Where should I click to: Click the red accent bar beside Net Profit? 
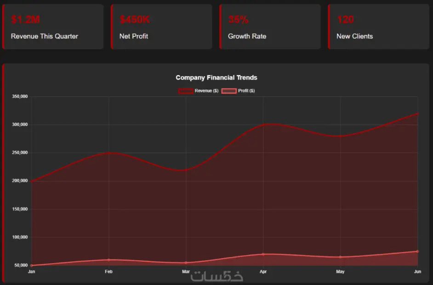(112, 26)
